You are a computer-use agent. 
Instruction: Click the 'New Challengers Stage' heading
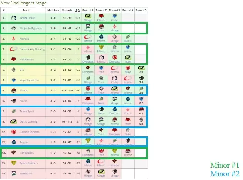tap(24, 3)
